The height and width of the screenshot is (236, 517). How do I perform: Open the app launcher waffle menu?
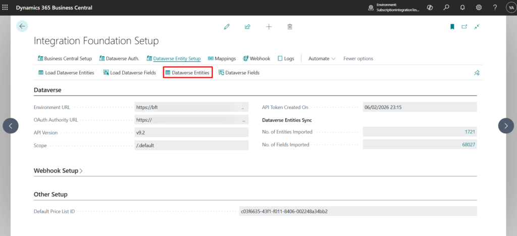(6, 8)
